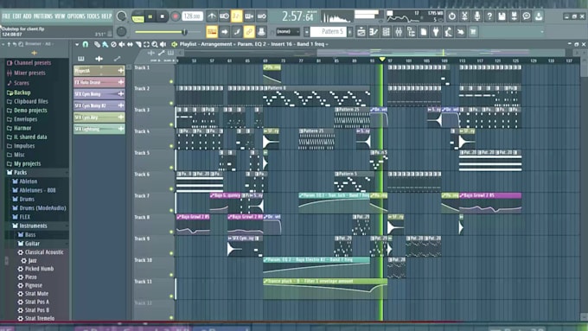This screenshot has width=588, height=331.
Task: Click the microphone one-click recording icon
Action: pyautogui.click(x=476, y=16)
